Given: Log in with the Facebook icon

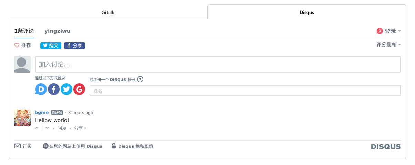Looking at the screenshot, I should [54, 90].
